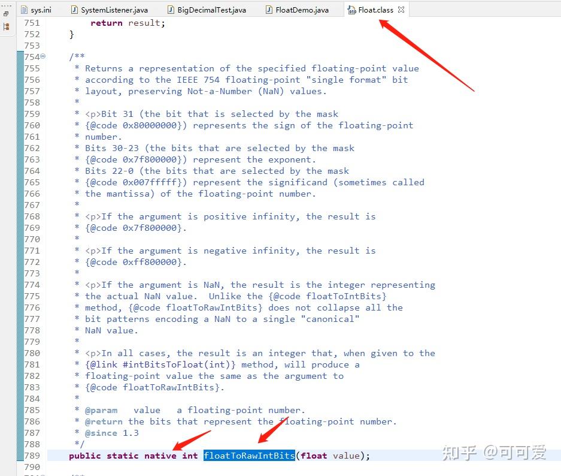Screen dimensions: 561x476
Task: Activate the Float.class tab label
Action: [x=375, y=10]
